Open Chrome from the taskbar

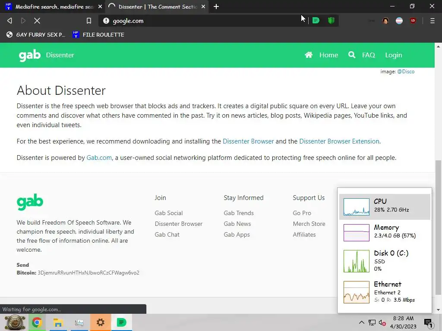(x=37, y=322)
